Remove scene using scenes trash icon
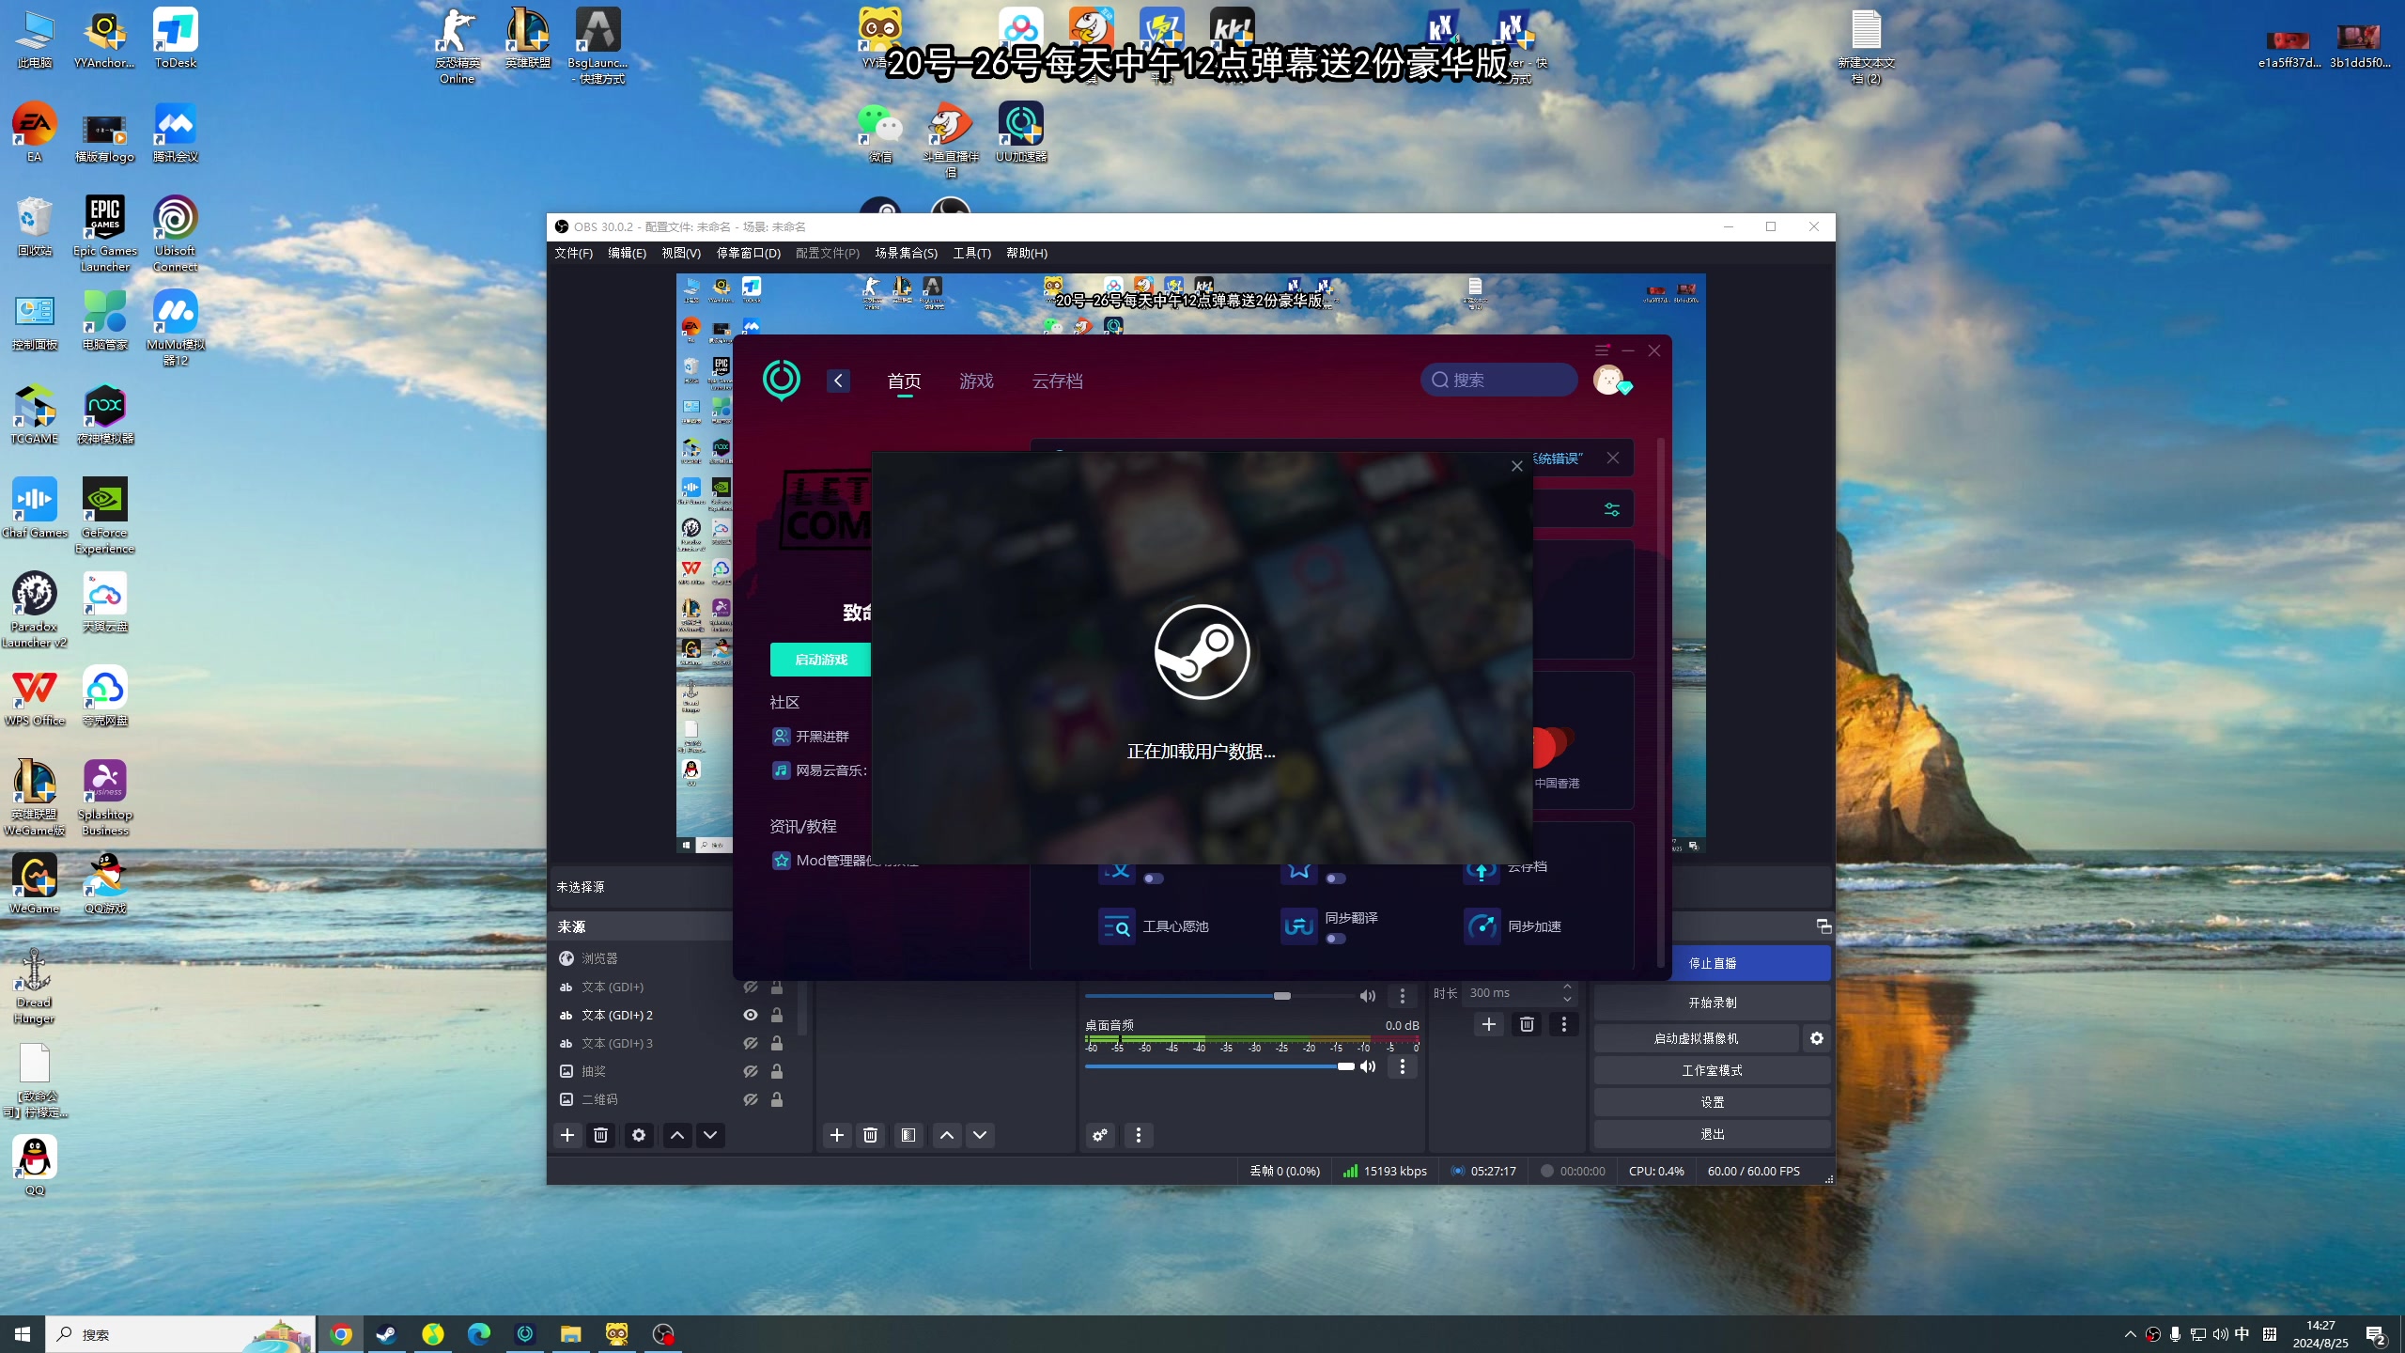2405x1353 pixels. [x=871, y=1135]
